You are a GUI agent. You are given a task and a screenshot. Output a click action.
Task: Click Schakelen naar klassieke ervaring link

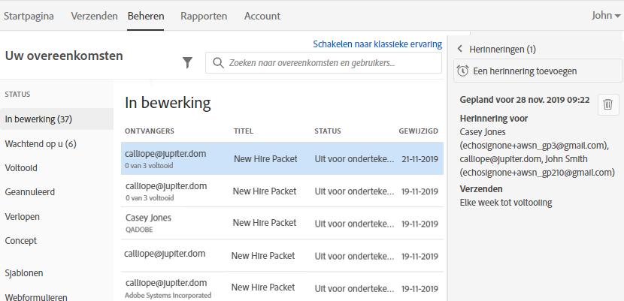377,44
